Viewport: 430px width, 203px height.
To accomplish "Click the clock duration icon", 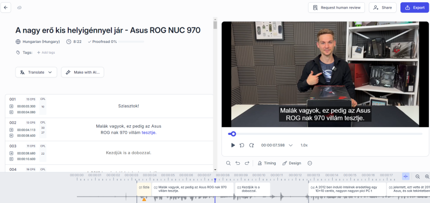I will click(x=69, y=42).
